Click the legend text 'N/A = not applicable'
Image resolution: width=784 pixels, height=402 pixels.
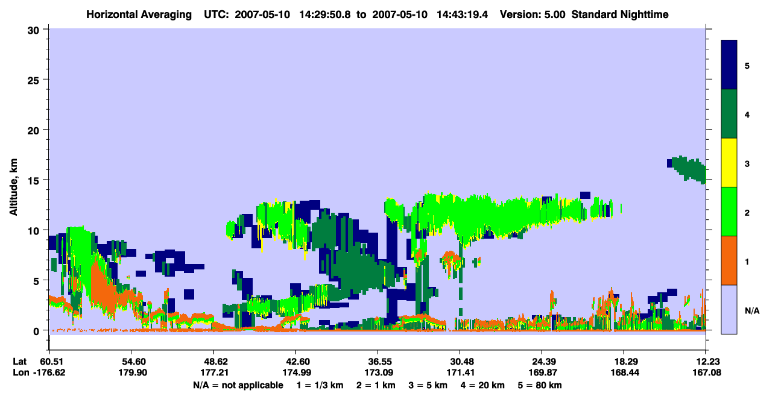point(238,385)
